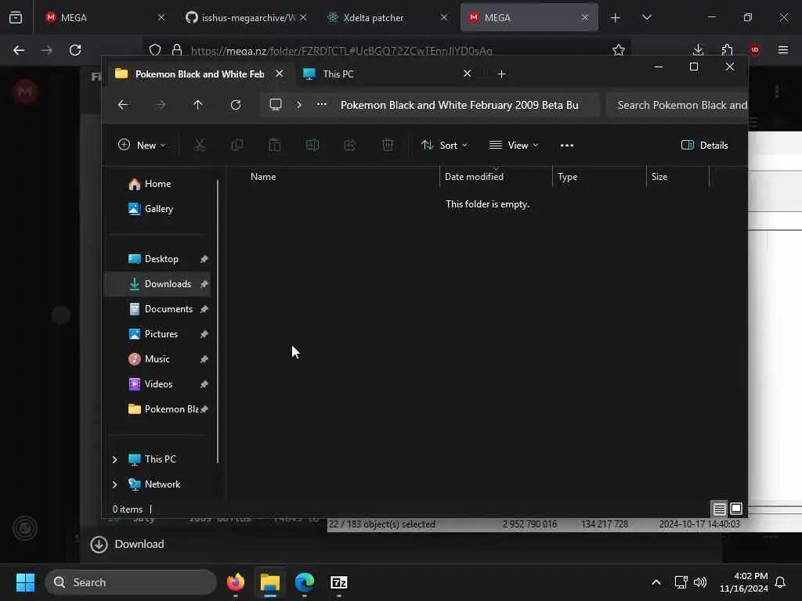Show hidden breadcrumb path via ellipsis in address bar
This screenshot has width=802, height=601.
click(322, 104)
